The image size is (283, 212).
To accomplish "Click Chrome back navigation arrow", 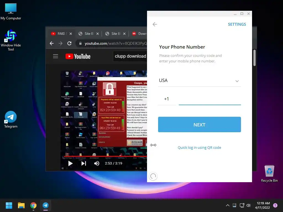I will 52,43.
